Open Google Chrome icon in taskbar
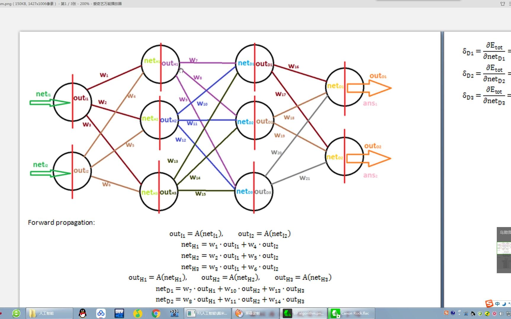 pos(156,313)
